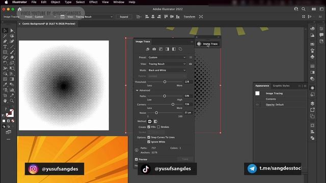The image size is (326, 183).
Task: Click the floating Image Trace button
Action: (208, 44)
